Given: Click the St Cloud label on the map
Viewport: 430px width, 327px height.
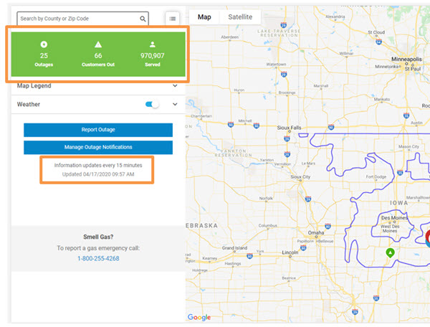Looking at the screenshot, I should pos(376,32).
